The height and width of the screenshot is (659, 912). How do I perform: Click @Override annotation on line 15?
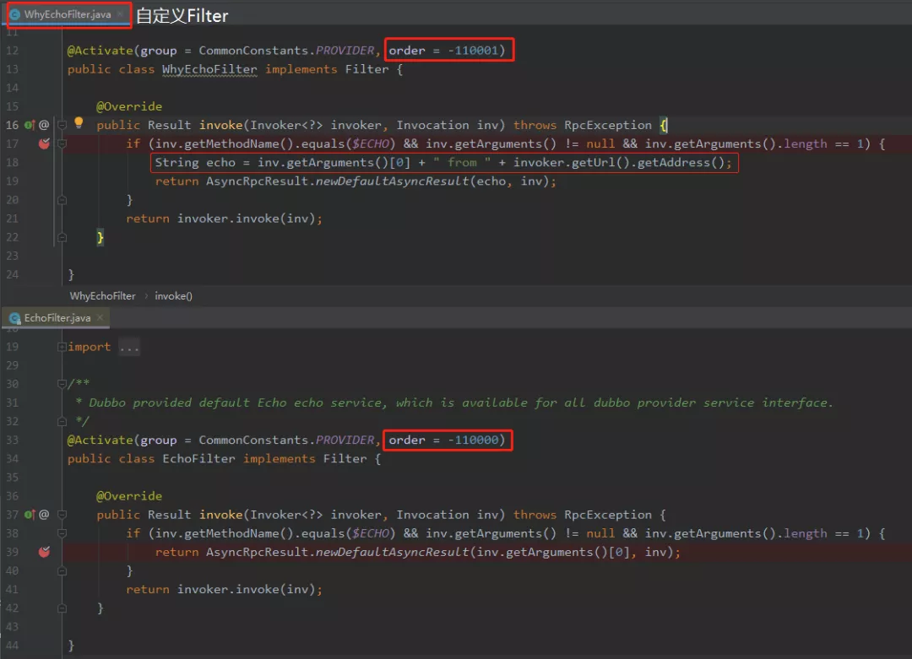[129, 106]
